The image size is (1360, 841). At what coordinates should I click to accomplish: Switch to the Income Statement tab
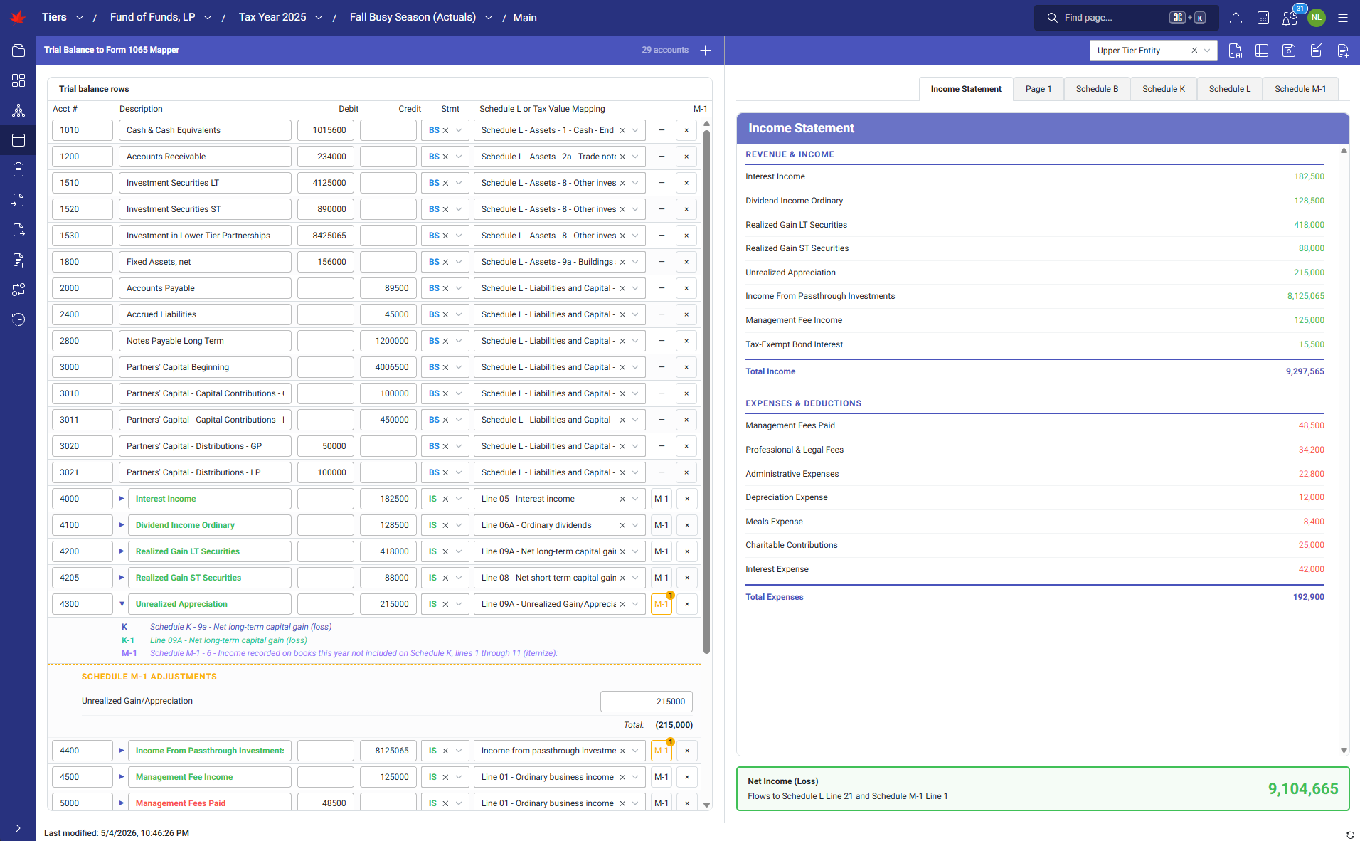coord(966,89)
